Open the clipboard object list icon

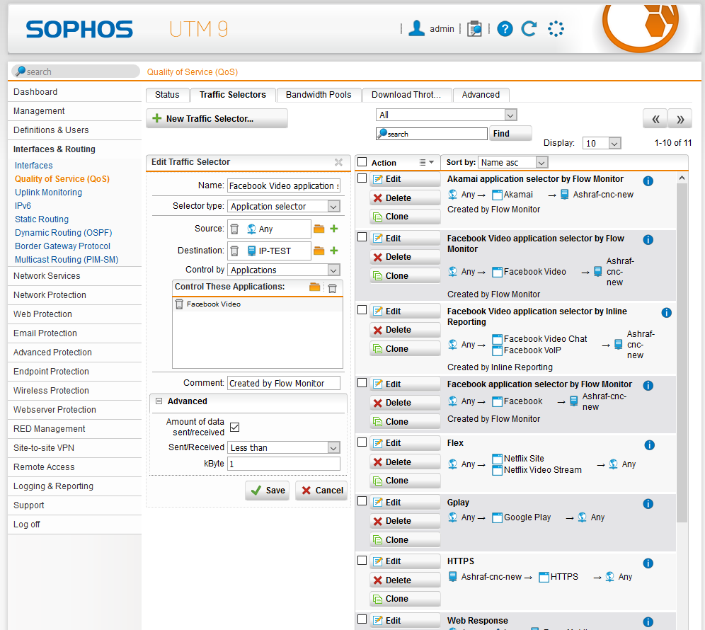474,29
